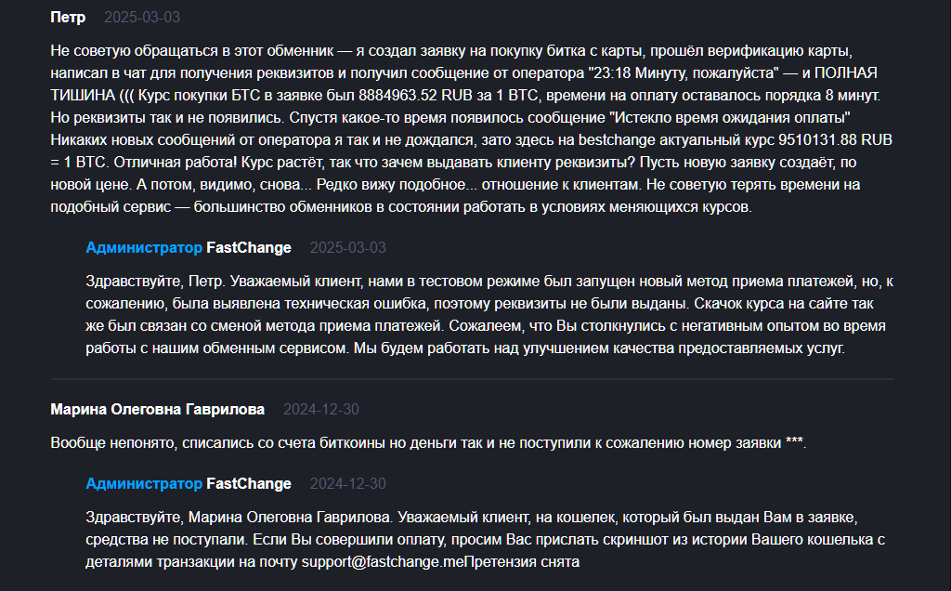Click the reply paragraph starting Здравствуйте, Петр
Viewport: 951px width, 591px height.
coord(489,315)
